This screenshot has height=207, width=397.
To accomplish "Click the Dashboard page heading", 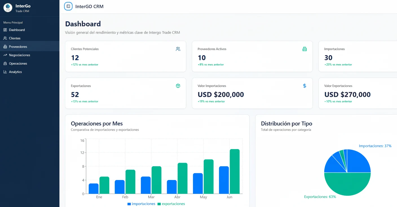I will point(83,24).
